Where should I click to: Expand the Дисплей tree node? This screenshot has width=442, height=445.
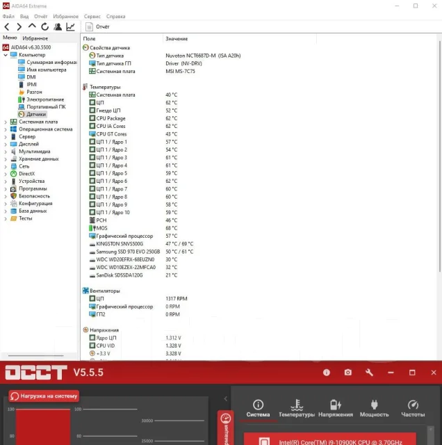pyautogui.click(x=6, y=144)
